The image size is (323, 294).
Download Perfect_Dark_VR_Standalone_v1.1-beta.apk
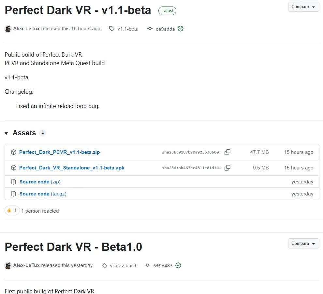[72, 168]
